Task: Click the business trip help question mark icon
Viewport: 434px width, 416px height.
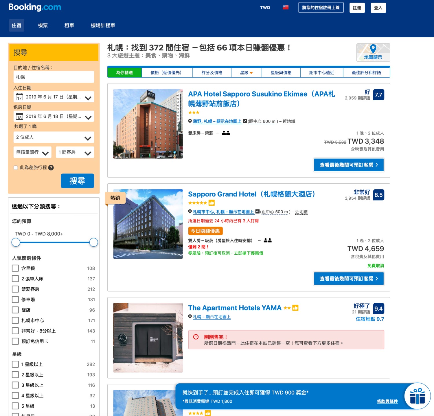Action: (51, 167)
